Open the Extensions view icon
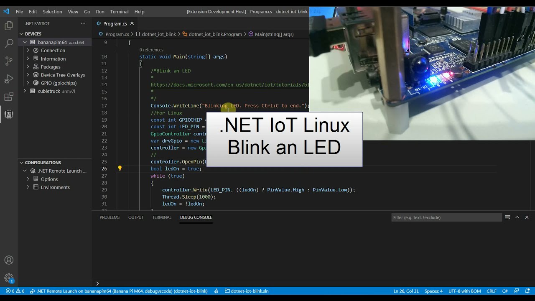The width and height of the screenshot is (535, 301). [9, 97]
